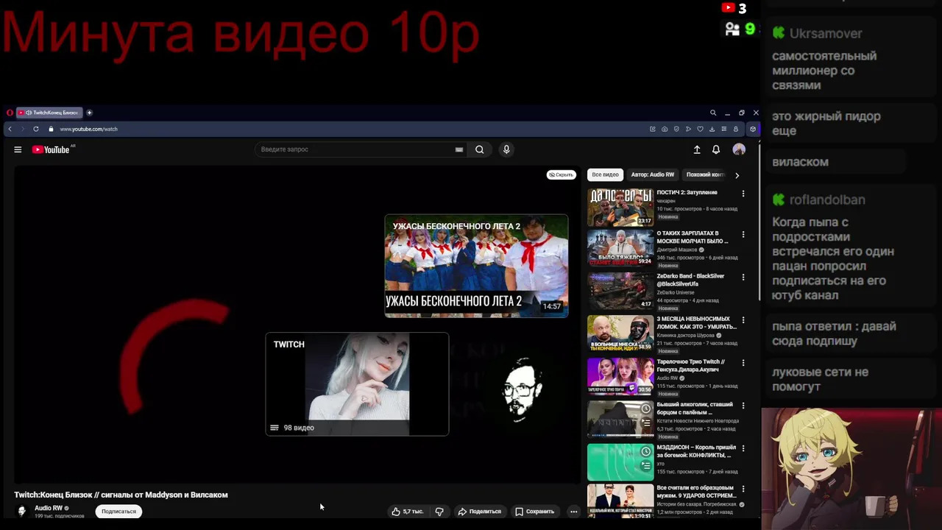The width and height of the screenshot is (942, 530).
Task: Open the YouTube notifications bell
Action: tap(716, 149)
